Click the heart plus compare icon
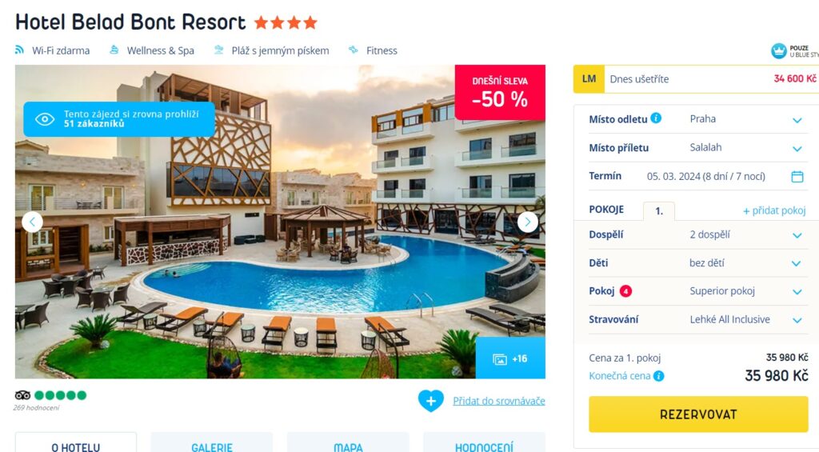 coord(431,401)
